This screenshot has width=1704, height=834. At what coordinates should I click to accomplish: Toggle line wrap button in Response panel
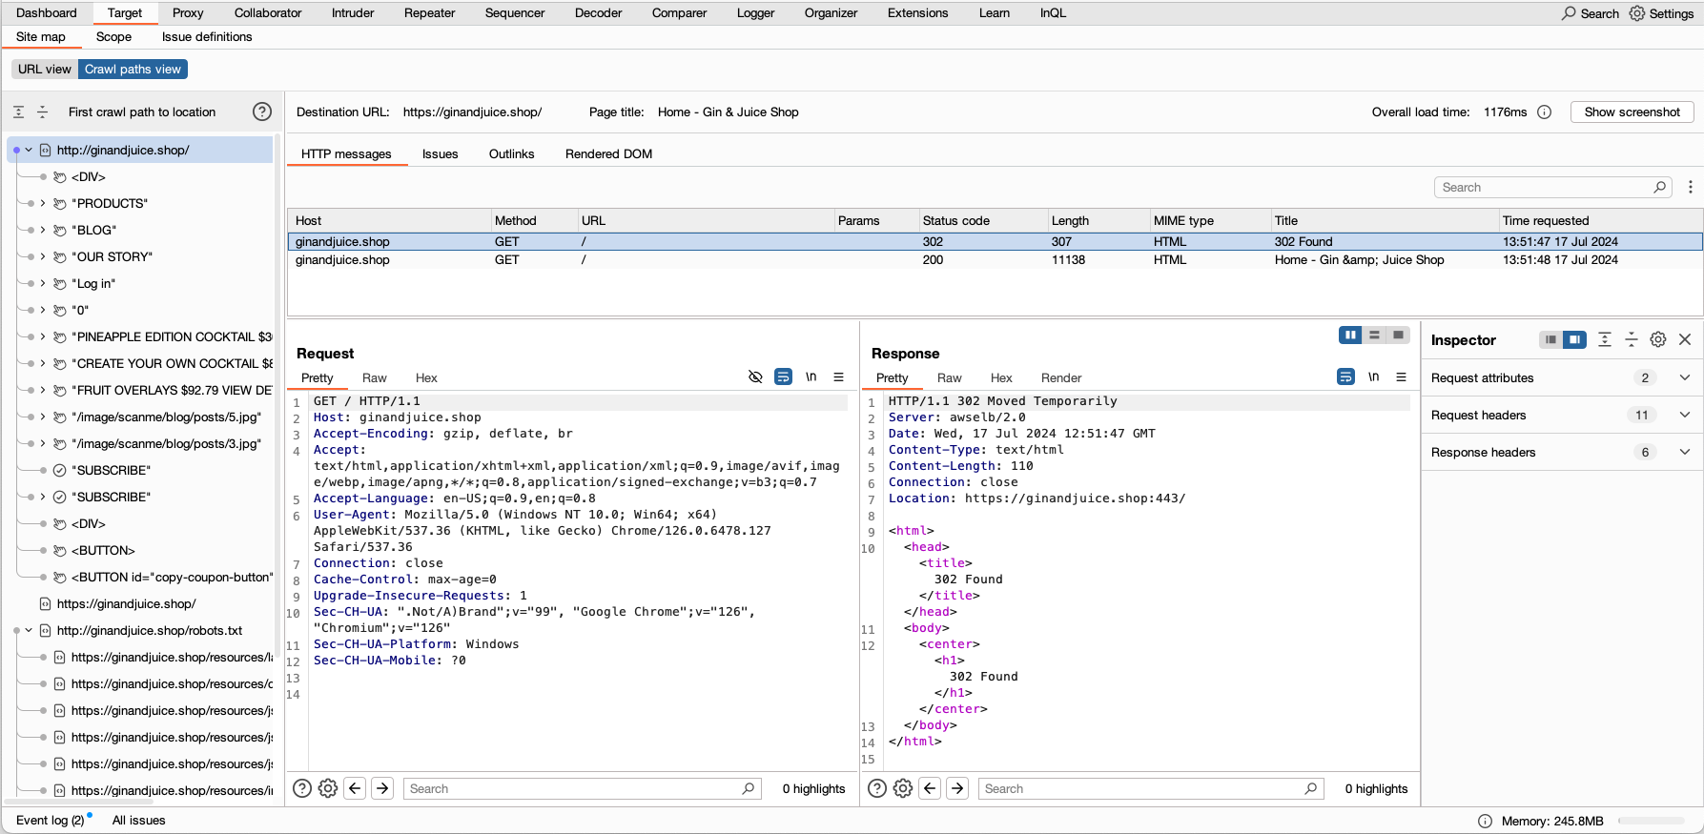click(x=1345, y=377)
